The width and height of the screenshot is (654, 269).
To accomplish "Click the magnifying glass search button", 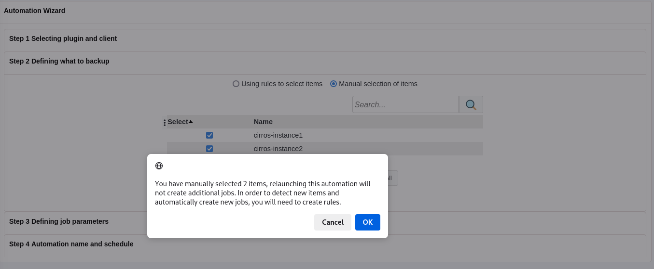I will pos(471,104).
